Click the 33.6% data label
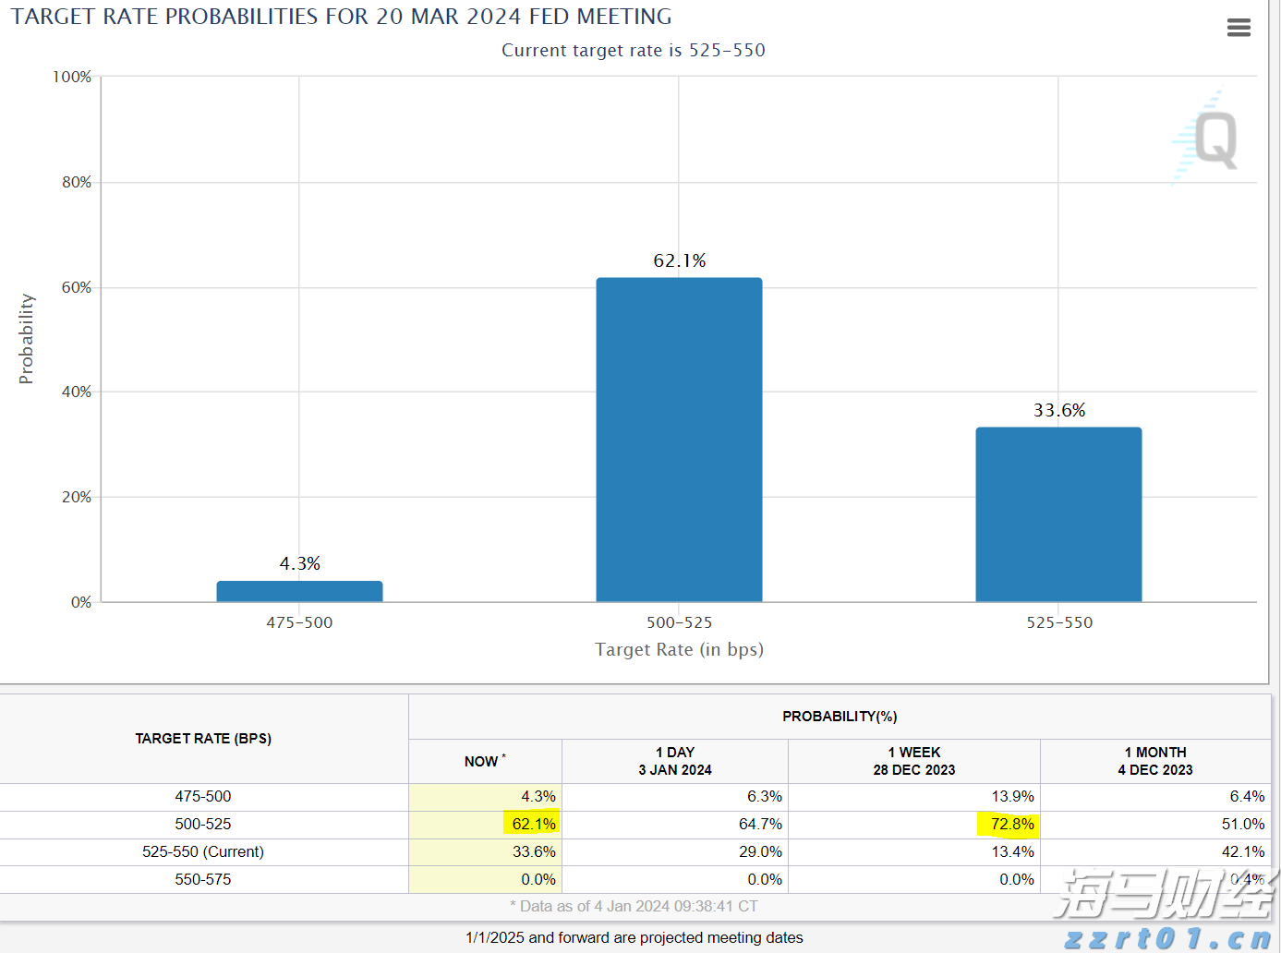 (1058, 411)
